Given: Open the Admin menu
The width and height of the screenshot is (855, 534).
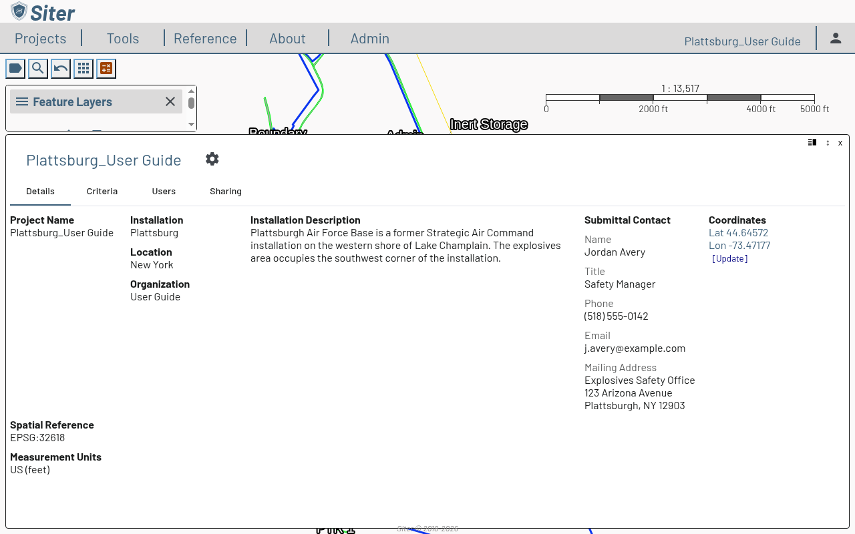Looking at the screenshot, I should (x=370, y=39).
